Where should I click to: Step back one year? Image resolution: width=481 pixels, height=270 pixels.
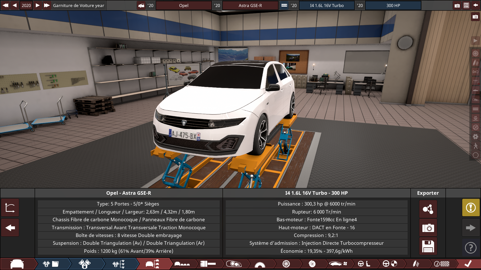pyautogui.click(x=15, y=5)
